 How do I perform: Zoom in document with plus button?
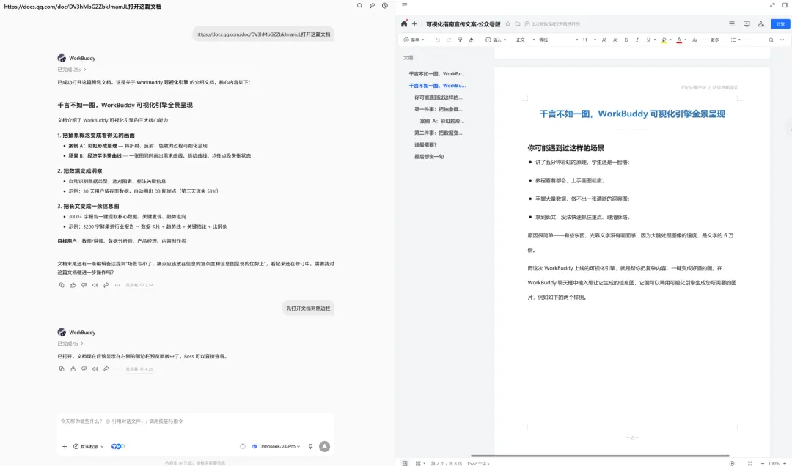tap(785, 463)
